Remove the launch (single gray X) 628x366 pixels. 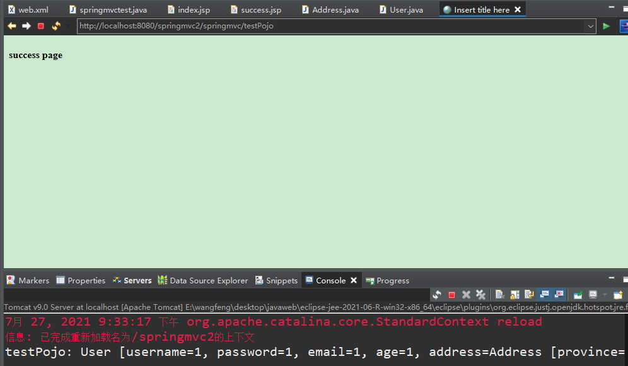tap(466, 295)
